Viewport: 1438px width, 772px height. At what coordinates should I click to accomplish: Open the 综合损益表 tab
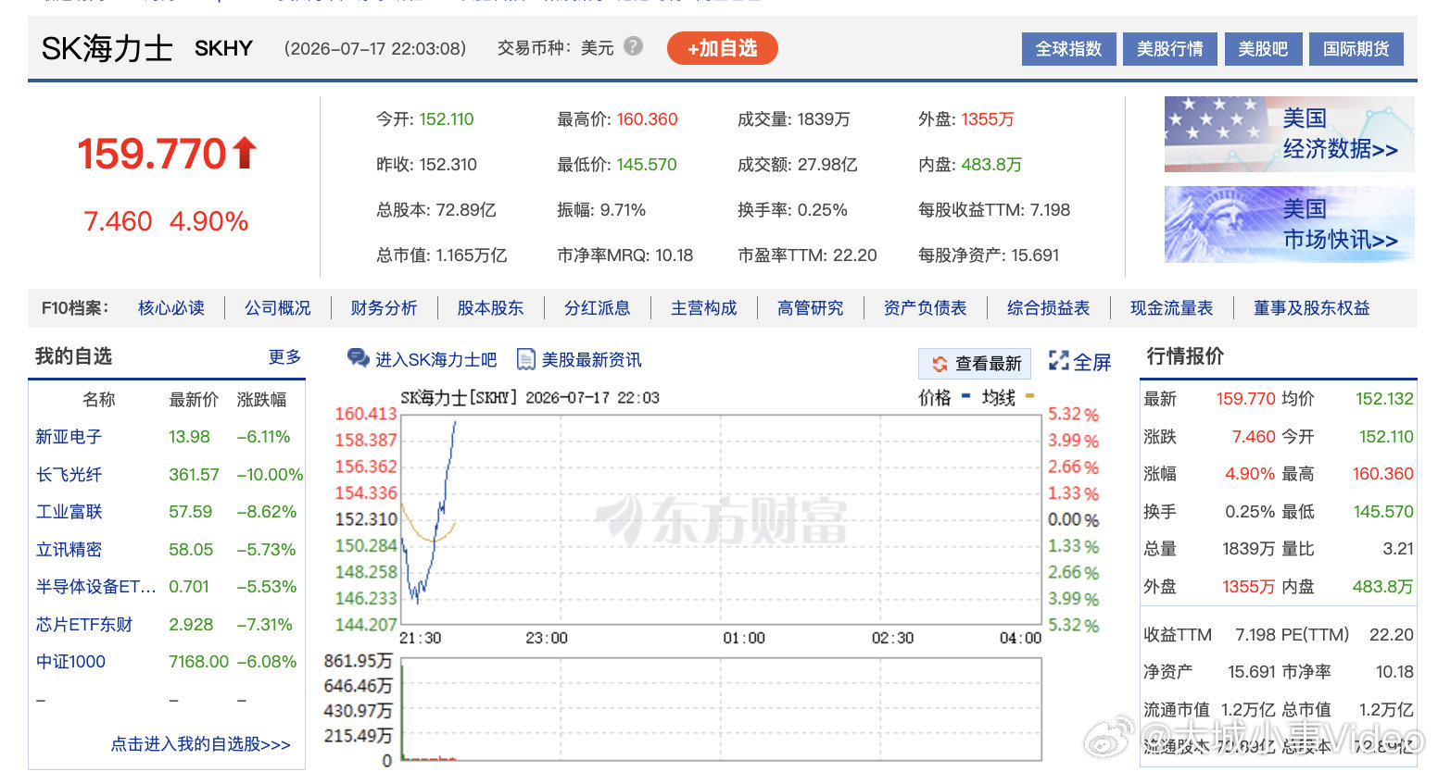coord(1048,308)
